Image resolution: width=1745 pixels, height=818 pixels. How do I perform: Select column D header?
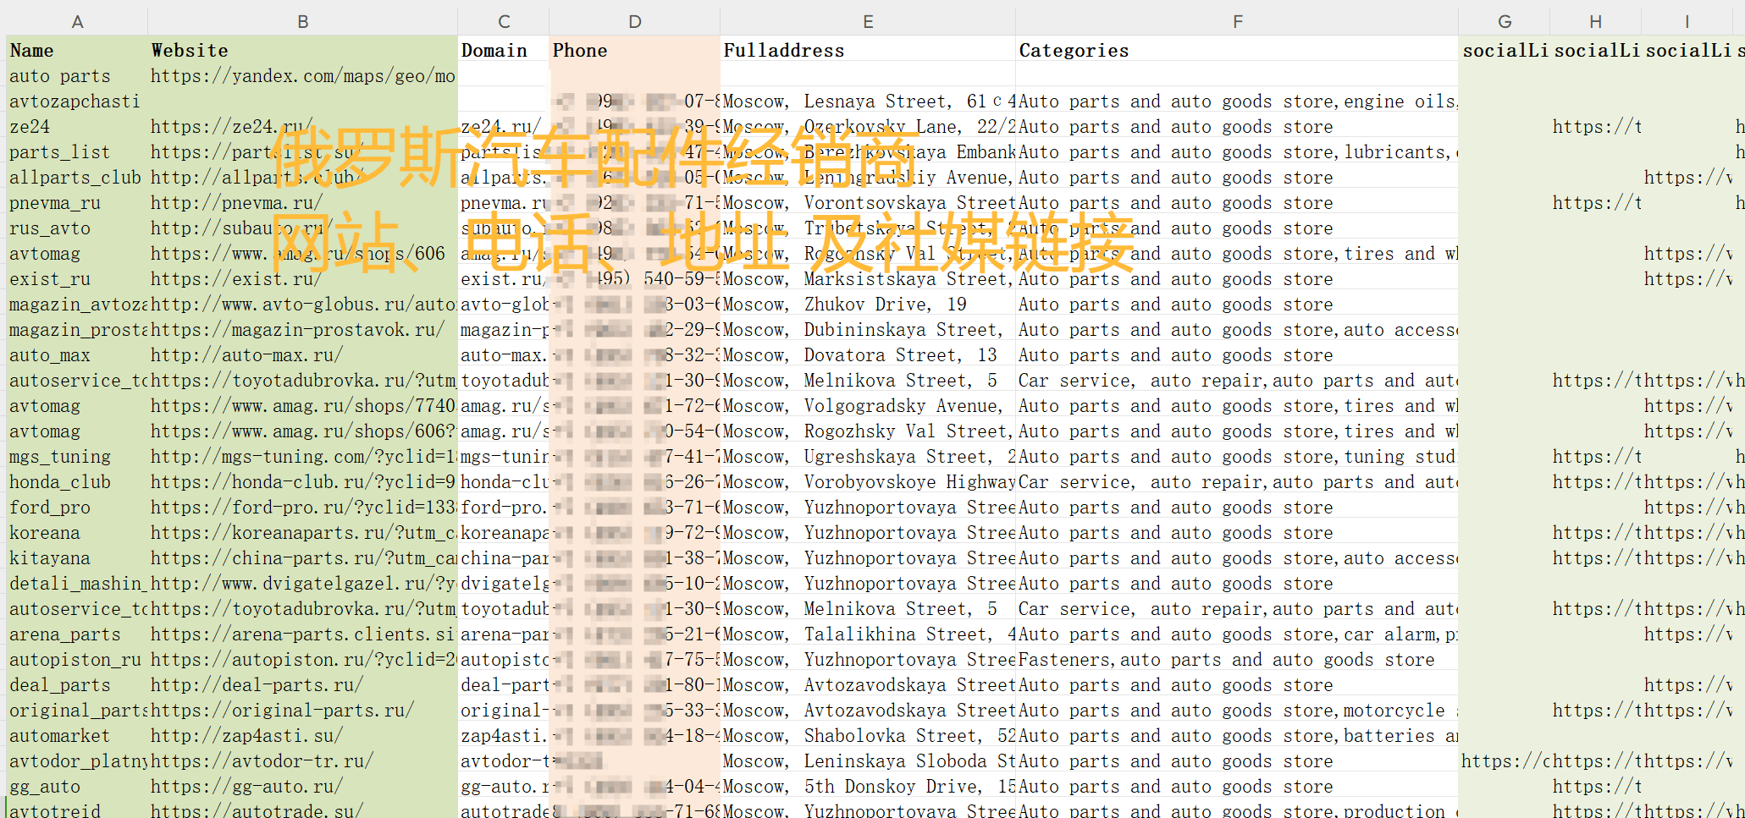tap(634, 21)
